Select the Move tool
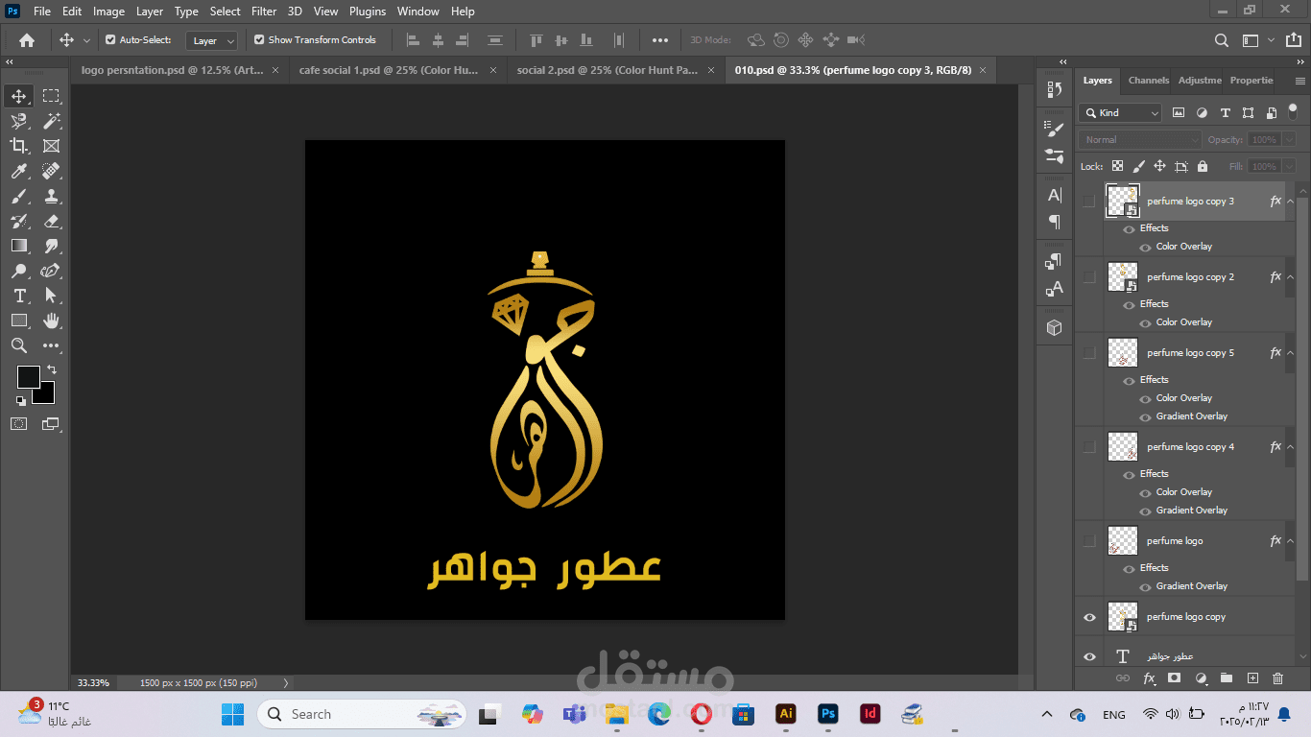This screenshot has width=1311, height=737. [19, 96]
